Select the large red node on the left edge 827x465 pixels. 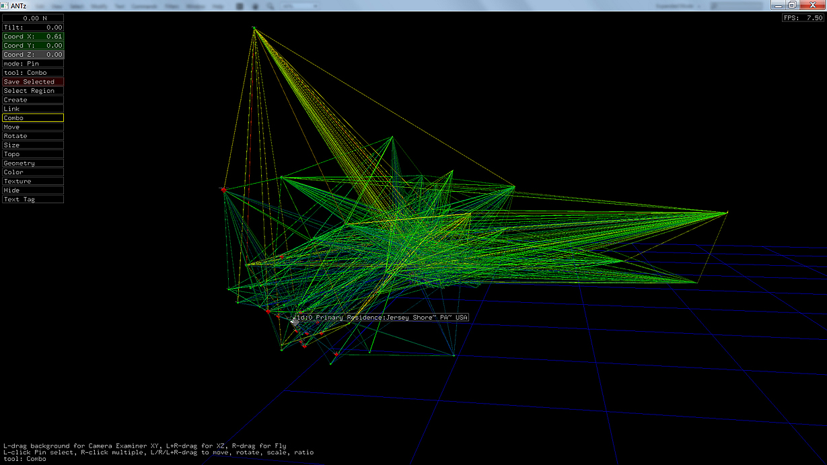223,190
